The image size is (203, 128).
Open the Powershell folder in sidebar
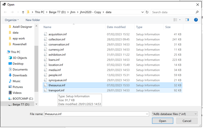click(x=18, y=44)
